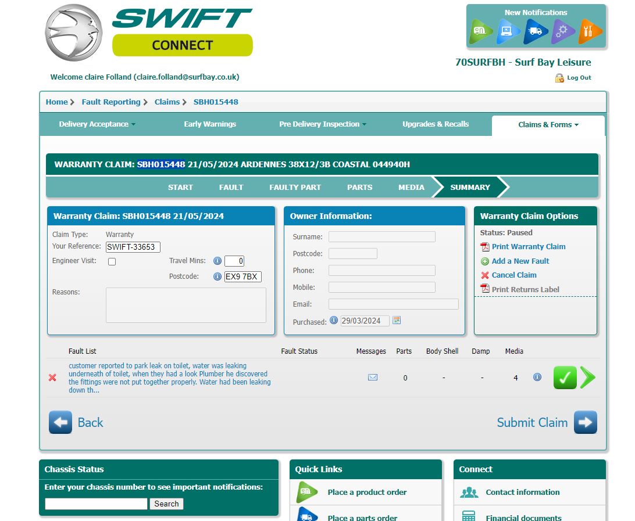Open the Upgrades & Recalls menu item
The image size is (635, 521).
(x=436, y=124)
